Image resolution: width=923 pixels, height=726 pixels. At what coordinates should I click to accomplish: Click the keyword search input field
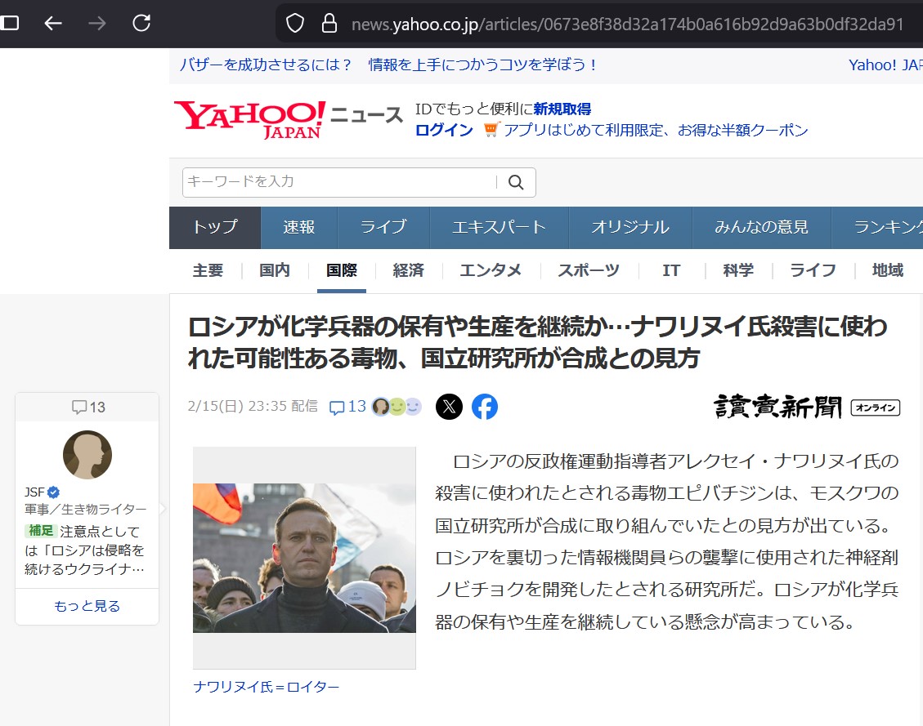point(339,182)
